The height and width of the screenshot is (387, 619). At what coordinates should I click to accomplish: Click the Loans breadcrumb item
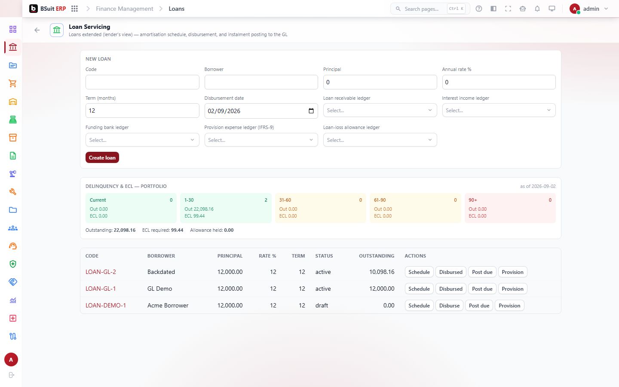(x=177, y=9)
